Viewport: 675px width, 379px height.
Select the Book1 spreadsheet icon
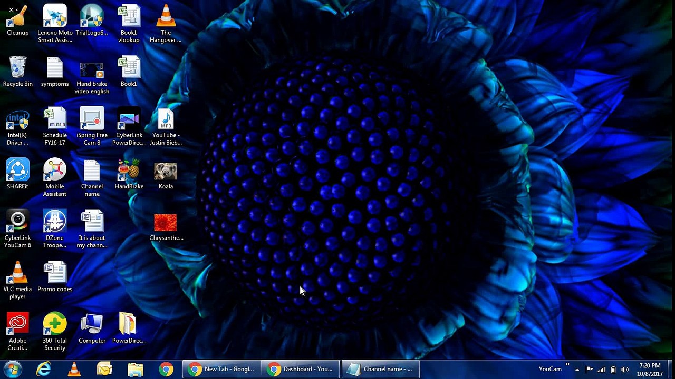pyautogui.click(x=129, y=72)
